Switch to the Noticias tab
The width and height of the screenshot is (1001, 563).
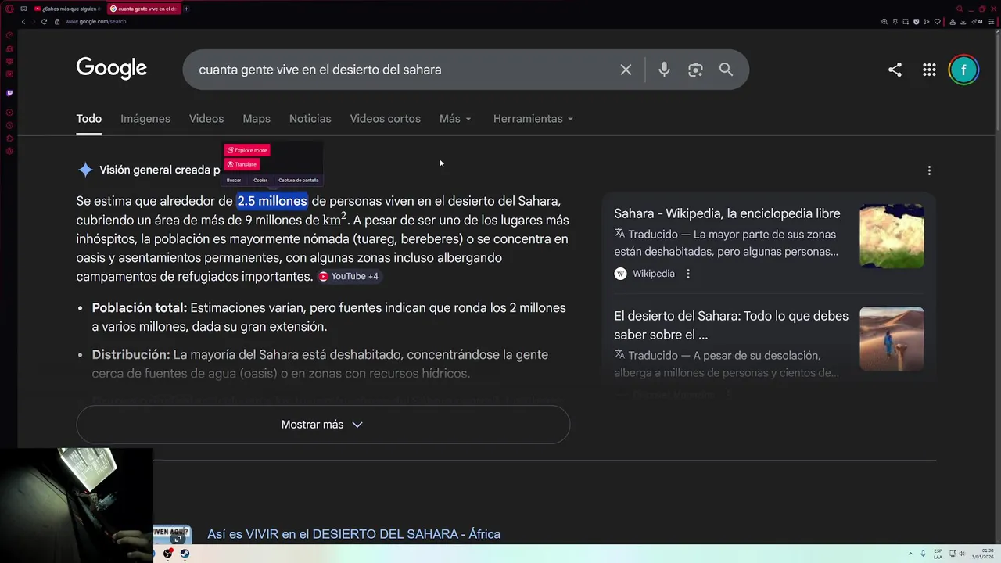pyautogui.click(x=310, y=119)
